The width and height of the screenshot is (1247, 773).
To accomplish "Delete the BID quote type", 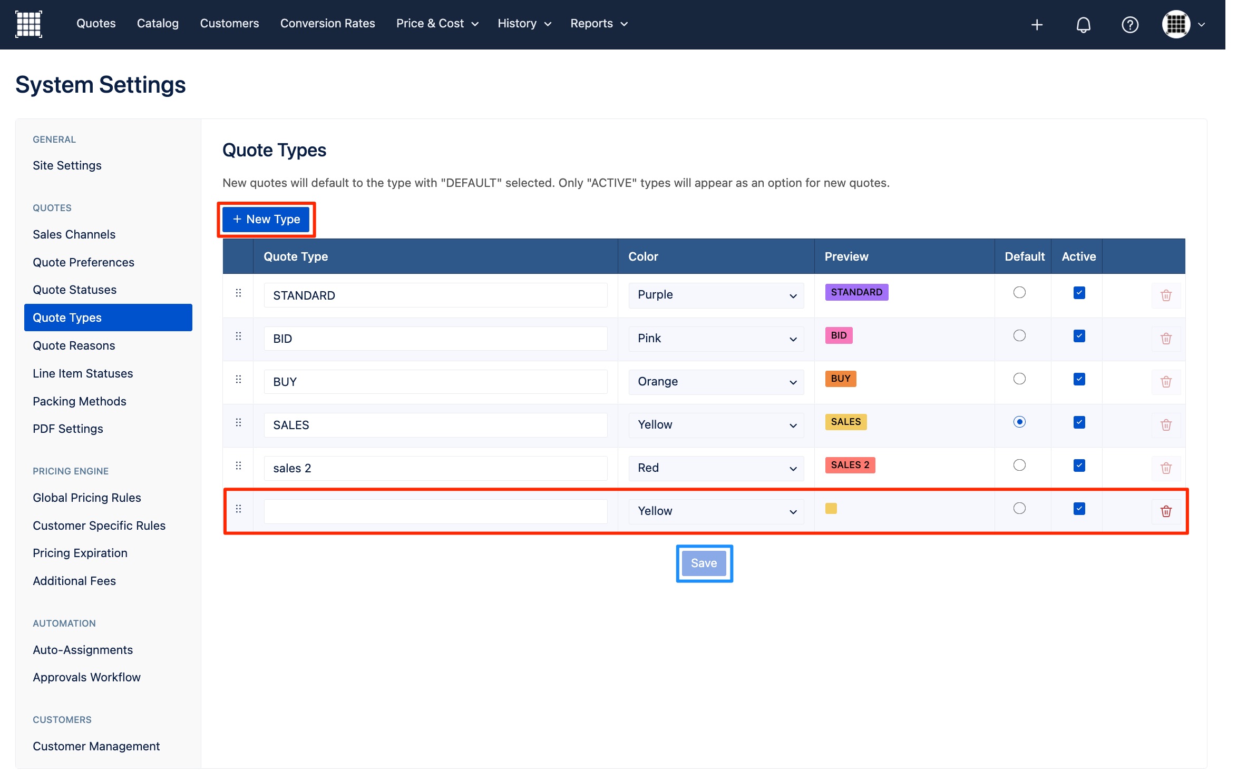I will (x=1166, y=339).
